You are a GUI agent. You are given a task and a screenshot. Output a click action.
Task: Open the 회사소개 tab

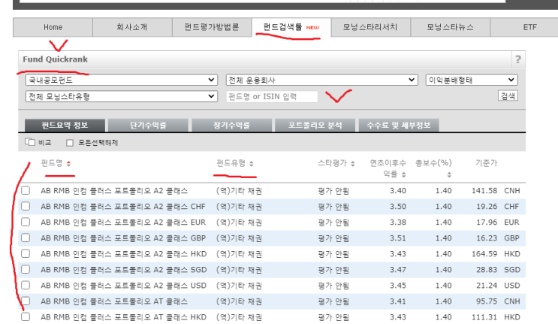coord(132,27)
